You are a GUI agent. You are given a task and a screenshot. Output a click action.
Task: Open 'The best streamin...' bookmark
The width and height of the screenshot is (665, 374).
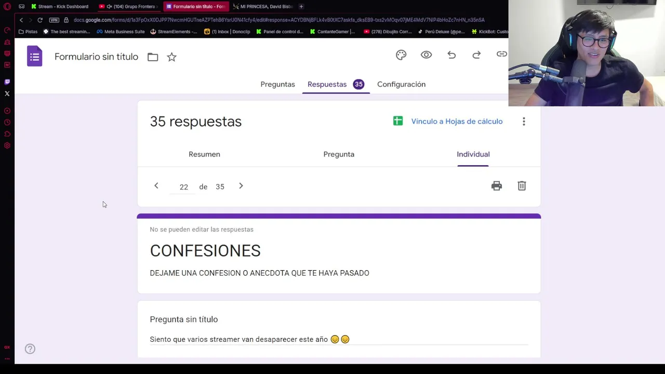coord(66,32)
